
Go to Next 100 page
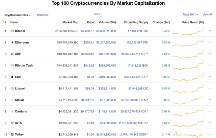click(x=190, y=14)
